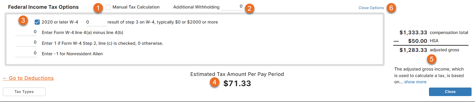475x102 pixels.
Task: Click the W-4 step 3 result field
Action: [x=96, y=22]
